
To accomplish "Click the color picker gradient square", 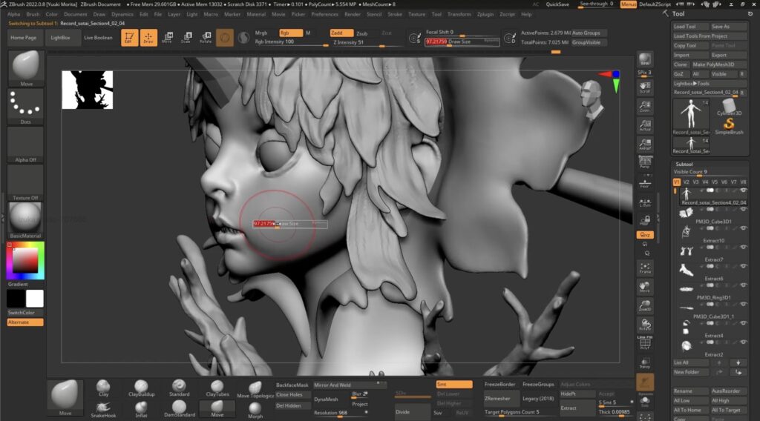I will pyautogui.click(x=25, y=260).
